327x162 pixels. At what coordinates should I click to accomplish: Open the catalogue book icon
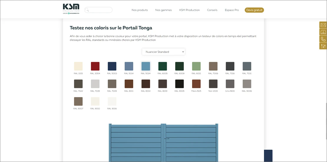[323, 32]
